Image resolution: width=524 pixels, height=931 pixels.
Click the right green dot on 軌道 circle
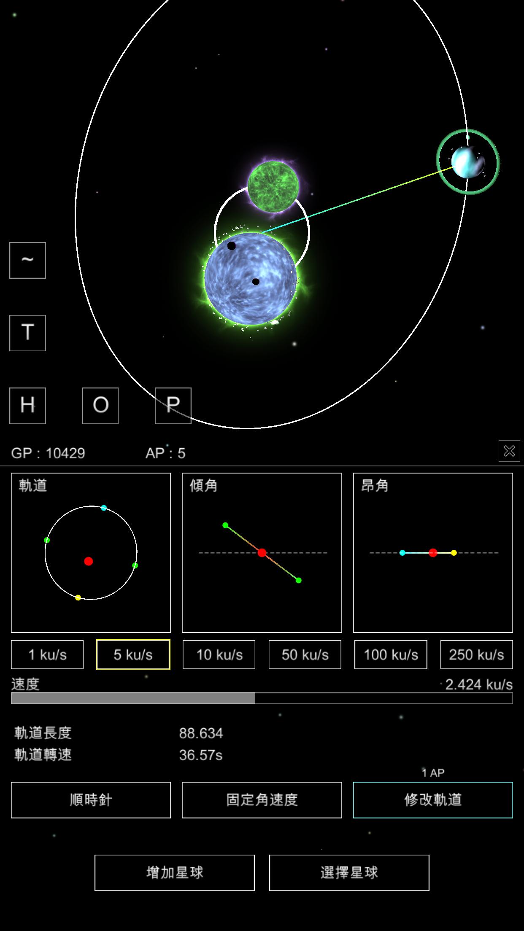(x=135, y=565)
